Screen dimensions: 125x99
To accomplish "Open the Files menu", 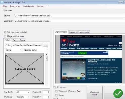I will (5, 7).
